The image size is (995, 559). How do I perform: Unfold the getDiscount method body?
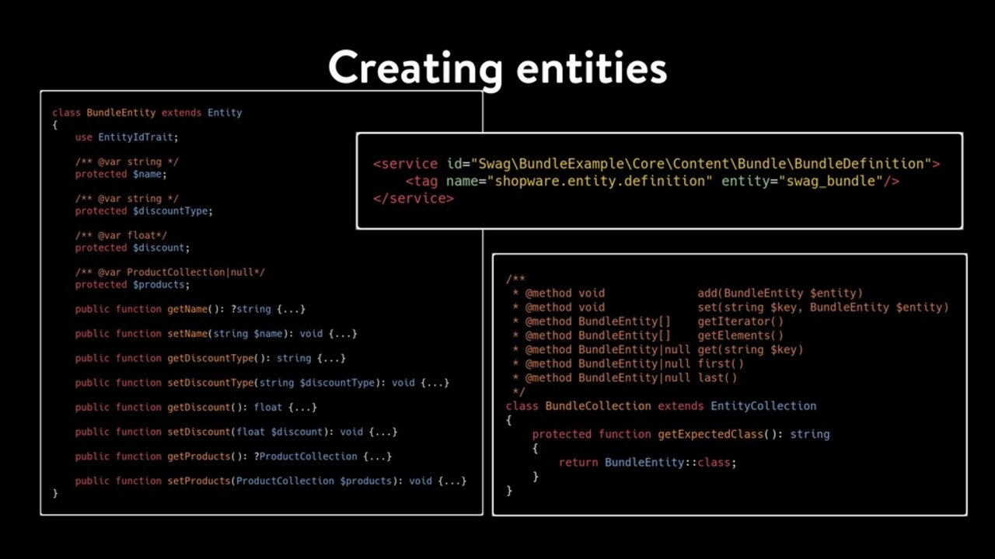(302, 407)
